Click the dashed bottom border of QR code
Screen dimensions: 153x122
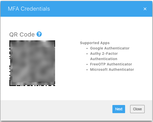point(32,85)
